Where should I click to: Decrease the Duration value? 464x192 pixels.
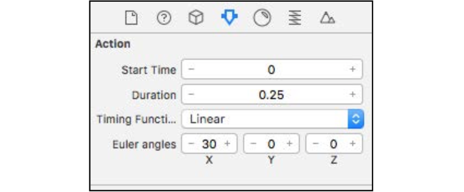click(191, 95)
